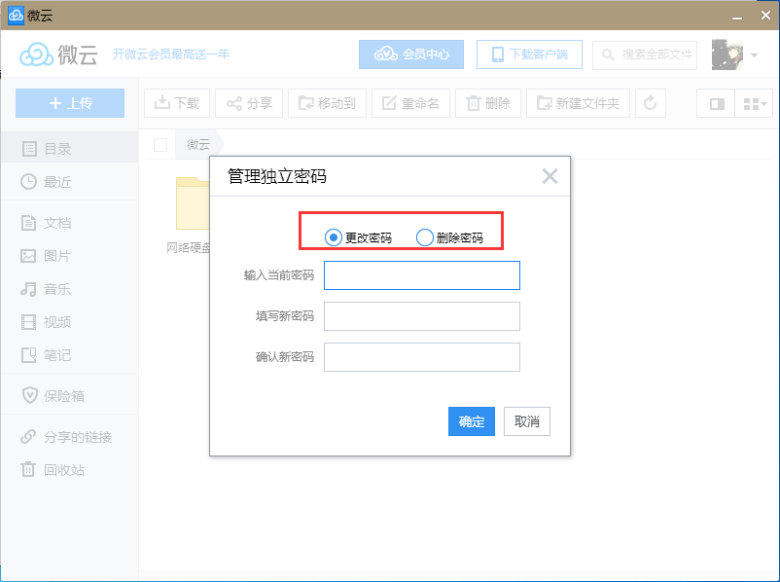Image resolution: width=780 pixels, height=582 pixels.
Task: Open the split view display icon
Action: point(715,104)
